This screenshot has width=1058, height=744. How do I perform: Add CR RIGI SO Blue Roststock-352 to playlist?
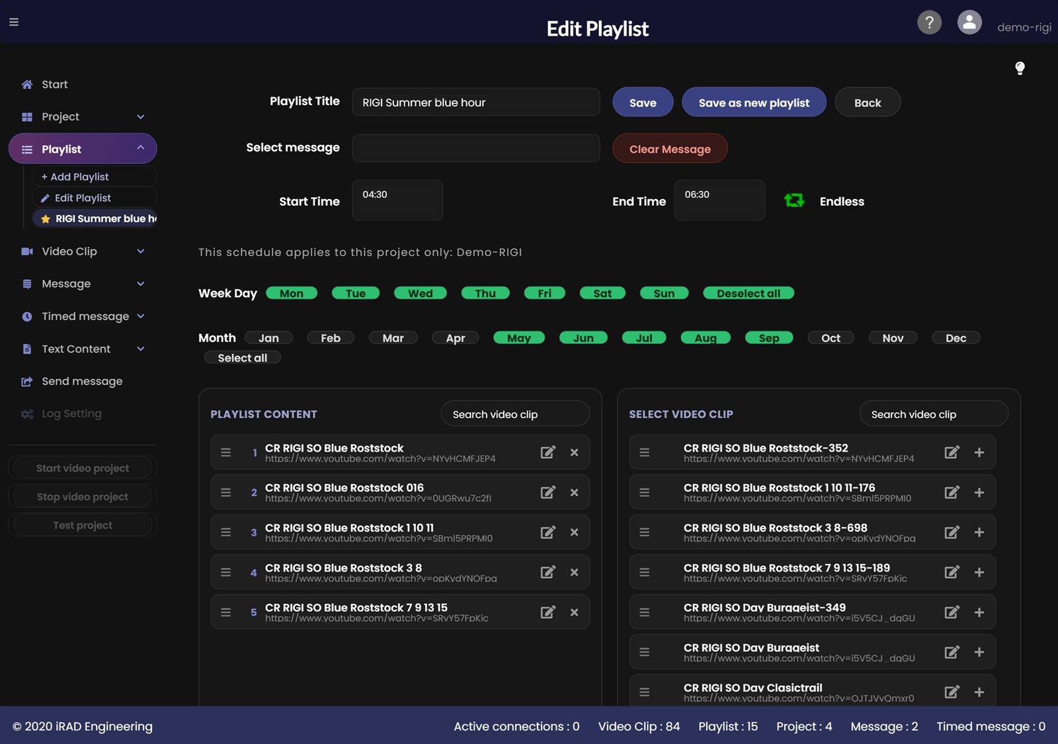click(979, 452)
